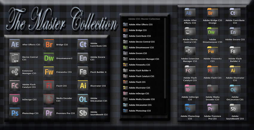Image resolution: width=254 pixels, height=130 pixels.
Task: Open the pink Id InDesign CS5 app icon
Action: [x=15, y=99]
